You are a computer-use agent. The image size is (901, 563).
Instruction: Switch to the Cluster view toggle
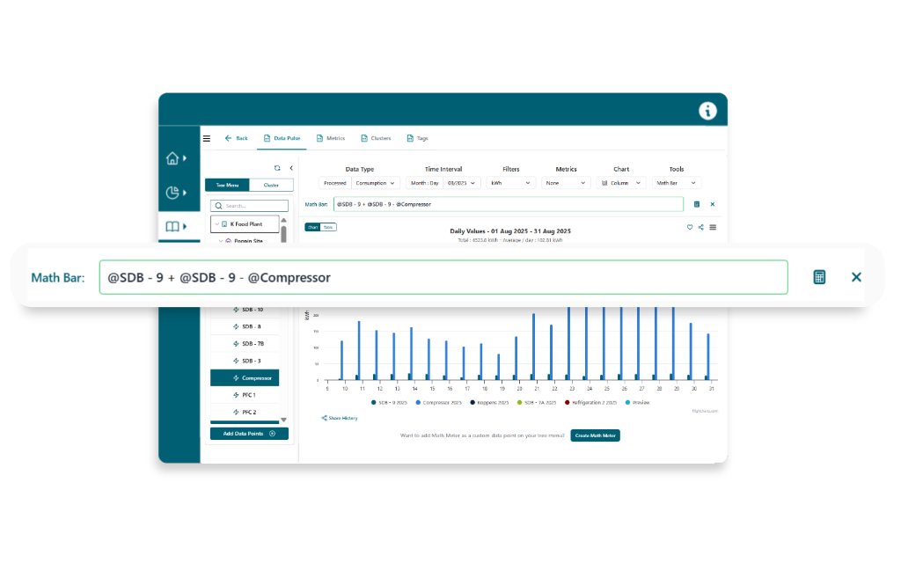coord(271,185)
